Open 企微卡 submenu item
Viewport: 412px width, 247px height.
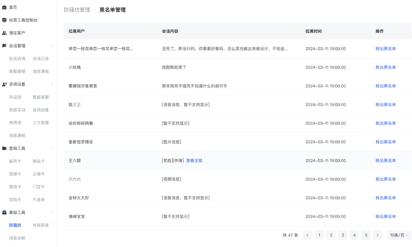[39, 174]
